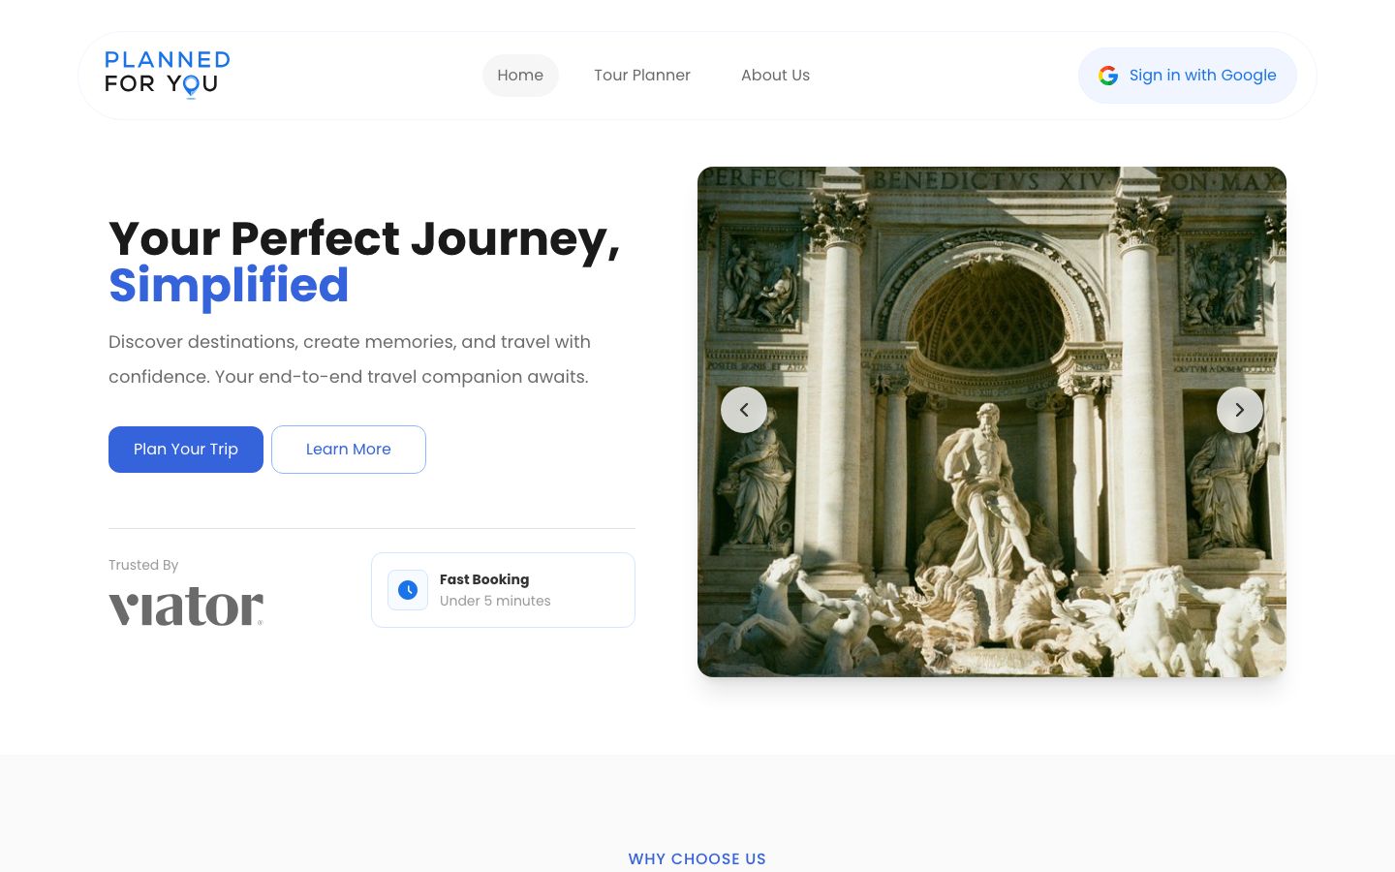Select the Fast Booking card
The height and width of the screenshot is (872, 1395).
[503, 590]
